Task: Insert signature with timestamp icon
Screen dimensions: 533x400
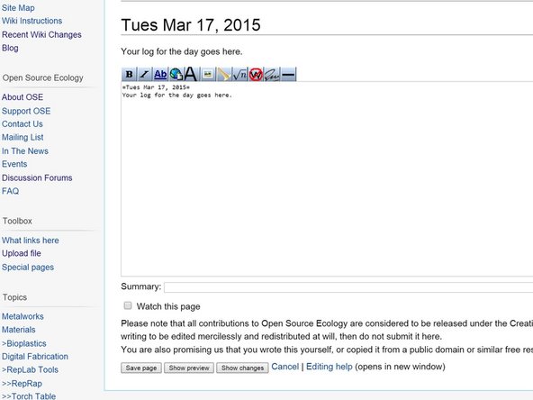Action: click(272, 74)
